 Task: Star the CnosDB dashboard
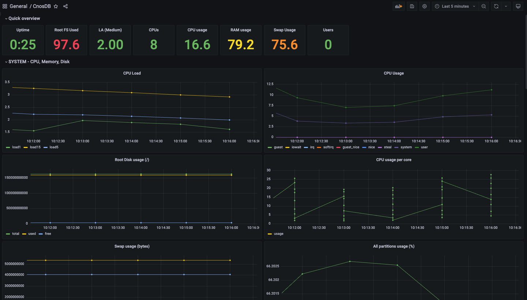55,6
